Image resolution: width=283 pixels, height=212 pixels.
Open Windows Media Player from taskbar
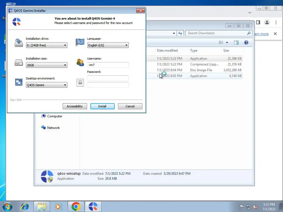point(58,206)
